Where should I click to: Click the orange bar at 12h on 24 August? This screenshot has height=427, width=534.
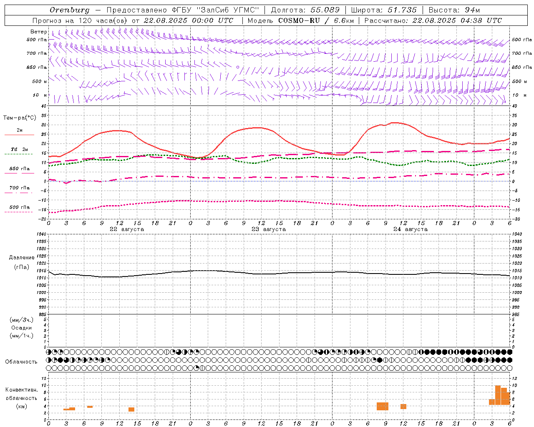coord(403,407)
